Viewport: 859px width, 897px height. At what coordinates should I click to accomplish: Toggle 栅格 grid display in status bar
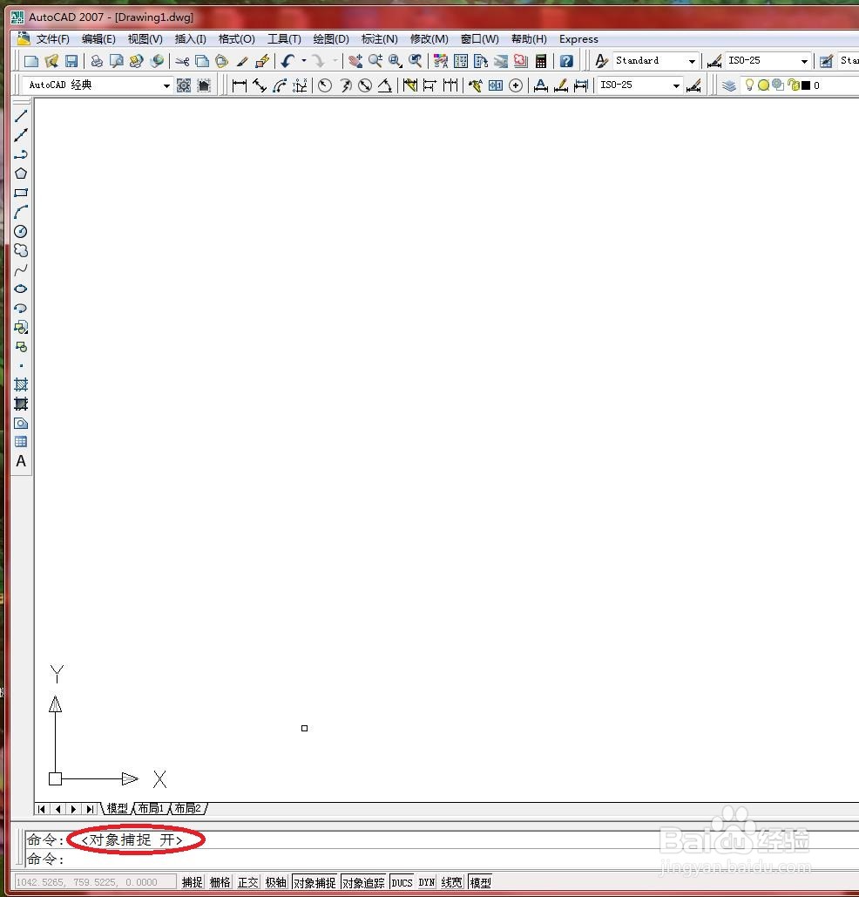(220, 882)
